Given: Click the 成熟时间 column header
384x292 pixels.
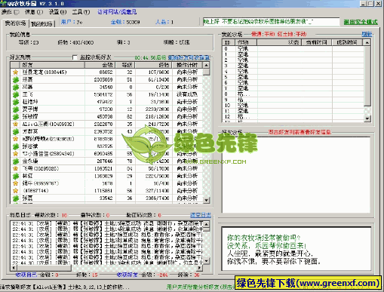Looking at the screenshot, I should pos(347,42).
